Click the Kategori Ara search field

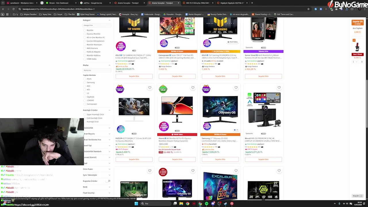click(97, 25)
